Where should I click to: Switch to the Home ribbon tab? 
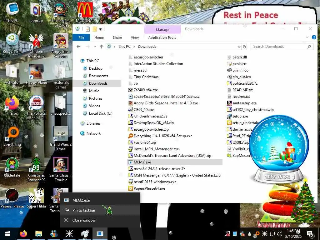(99, 37)
